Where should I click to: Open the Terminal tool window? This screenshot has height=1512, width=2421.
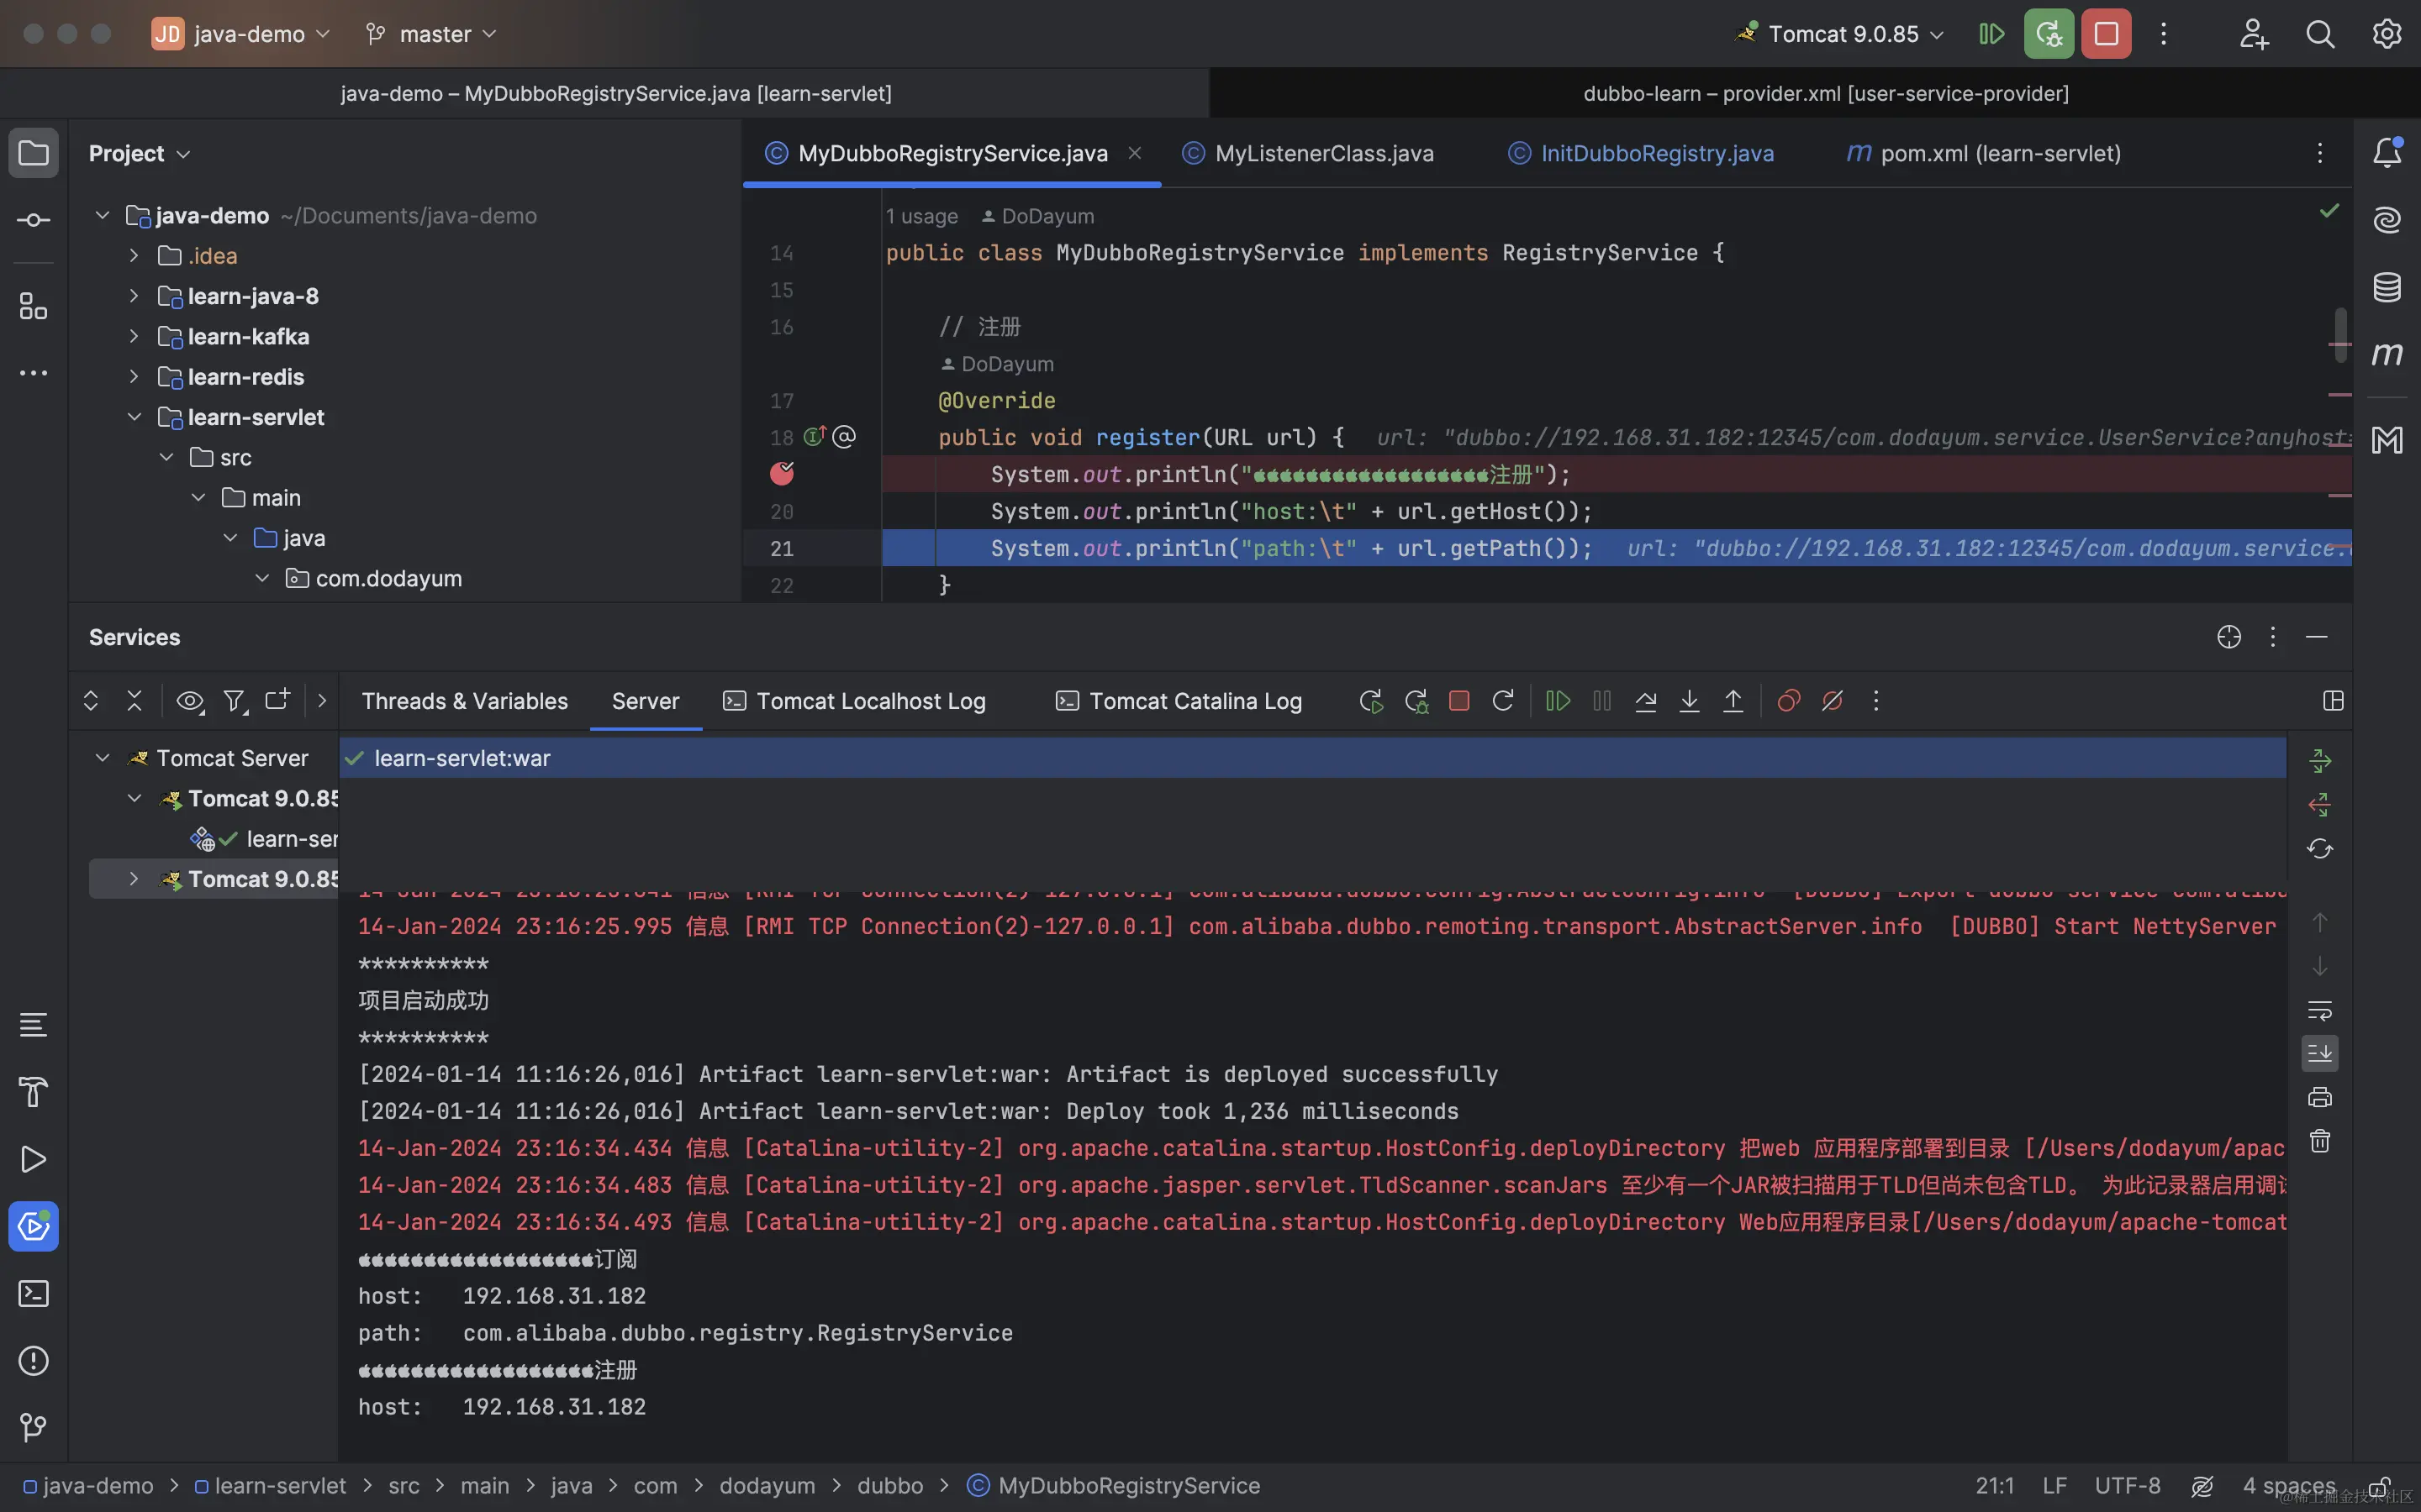point(33,1294)
